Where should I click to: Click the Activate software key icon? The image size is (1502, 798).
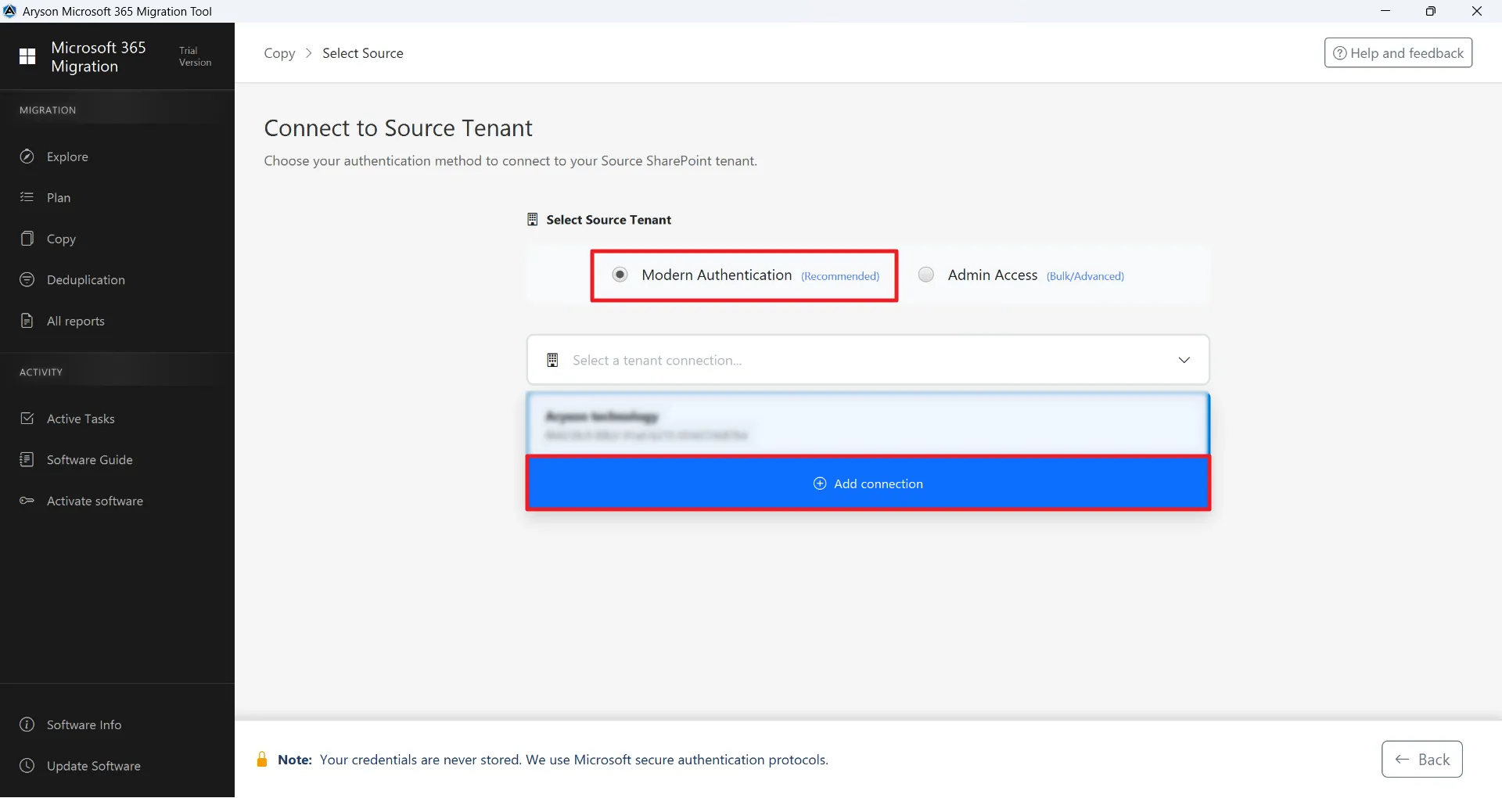coord(27,501)
